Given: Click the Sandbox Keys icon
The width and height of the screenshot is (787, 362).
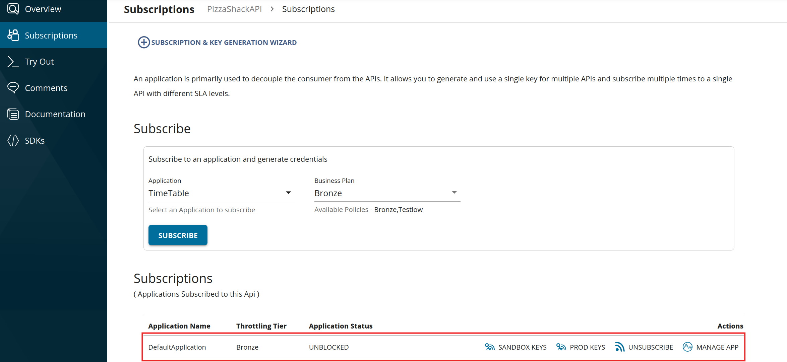Looking at the screenshot, I should [x=490, y=347].
